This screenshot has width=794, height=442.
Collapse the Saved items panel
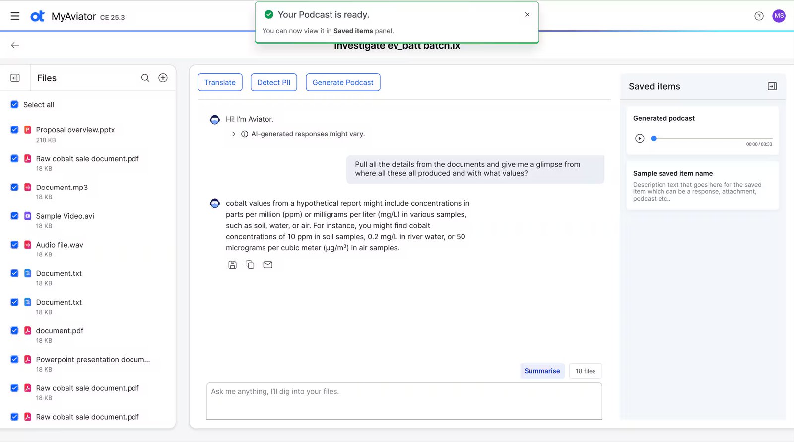[772, 86]
